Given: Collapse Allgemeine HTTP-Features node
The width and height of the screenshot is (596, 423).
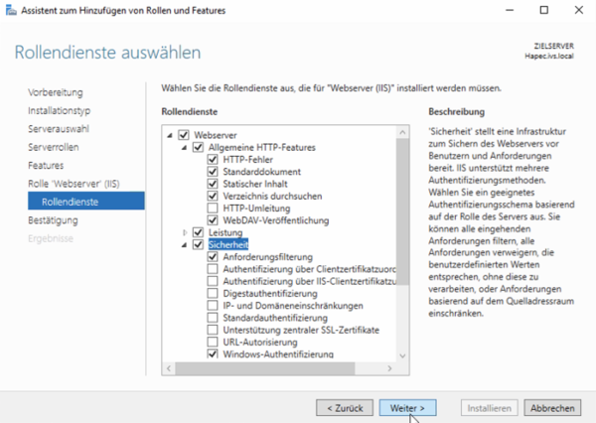Looking at the screenshot, I should [x=185, y=148].
